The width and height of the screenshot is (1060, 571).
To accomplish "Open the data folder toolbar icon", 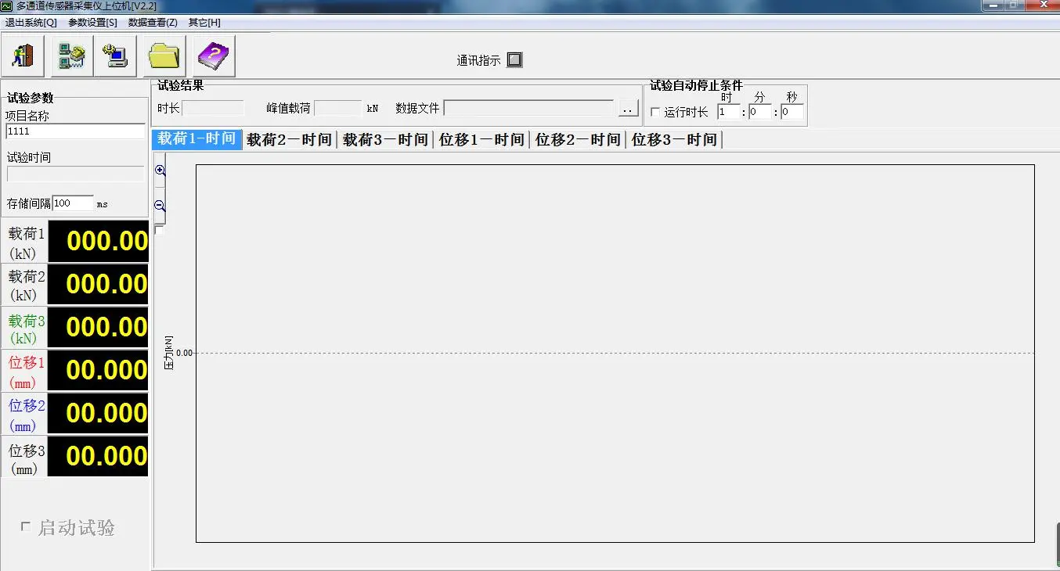I will (x=164, y=56).
